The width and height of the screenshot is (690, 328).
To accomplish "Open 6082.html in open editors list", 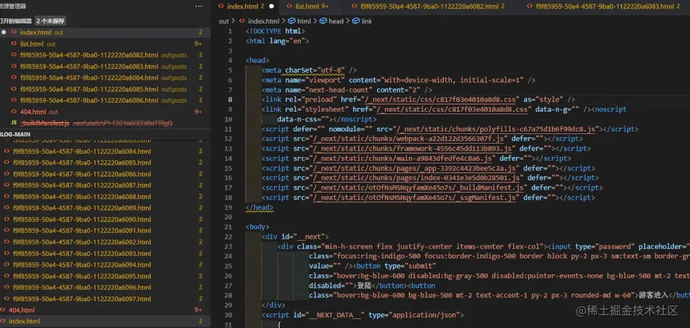I will [105, 56].
